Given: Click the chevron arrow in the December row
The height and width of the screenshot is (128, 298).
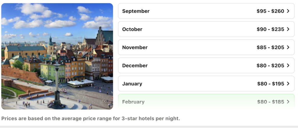Looking at the screenshot, I should coord(288,66).
